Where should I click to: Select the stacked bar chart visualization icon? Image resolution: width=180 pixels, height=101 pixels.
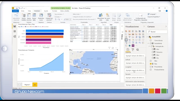[126, 31]
